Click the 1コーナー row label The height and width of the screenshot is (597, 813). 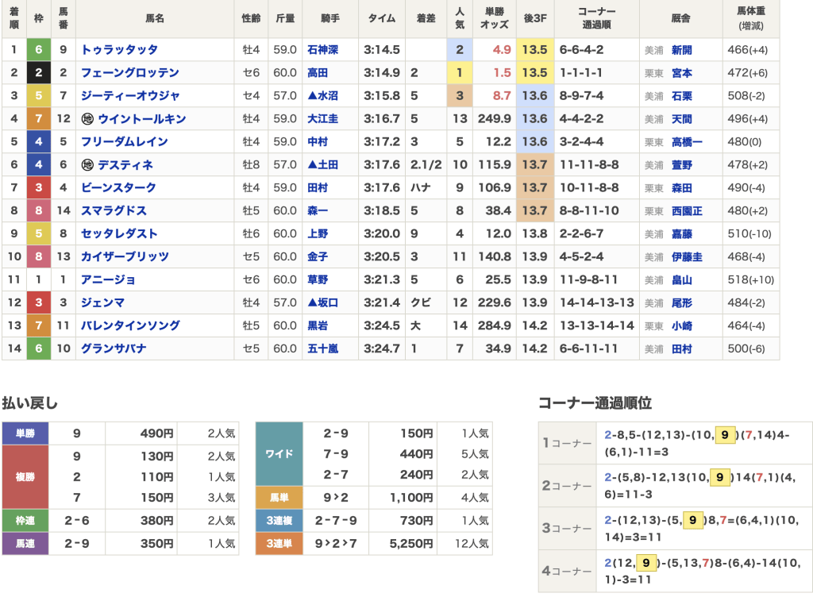tap(567, 443)
